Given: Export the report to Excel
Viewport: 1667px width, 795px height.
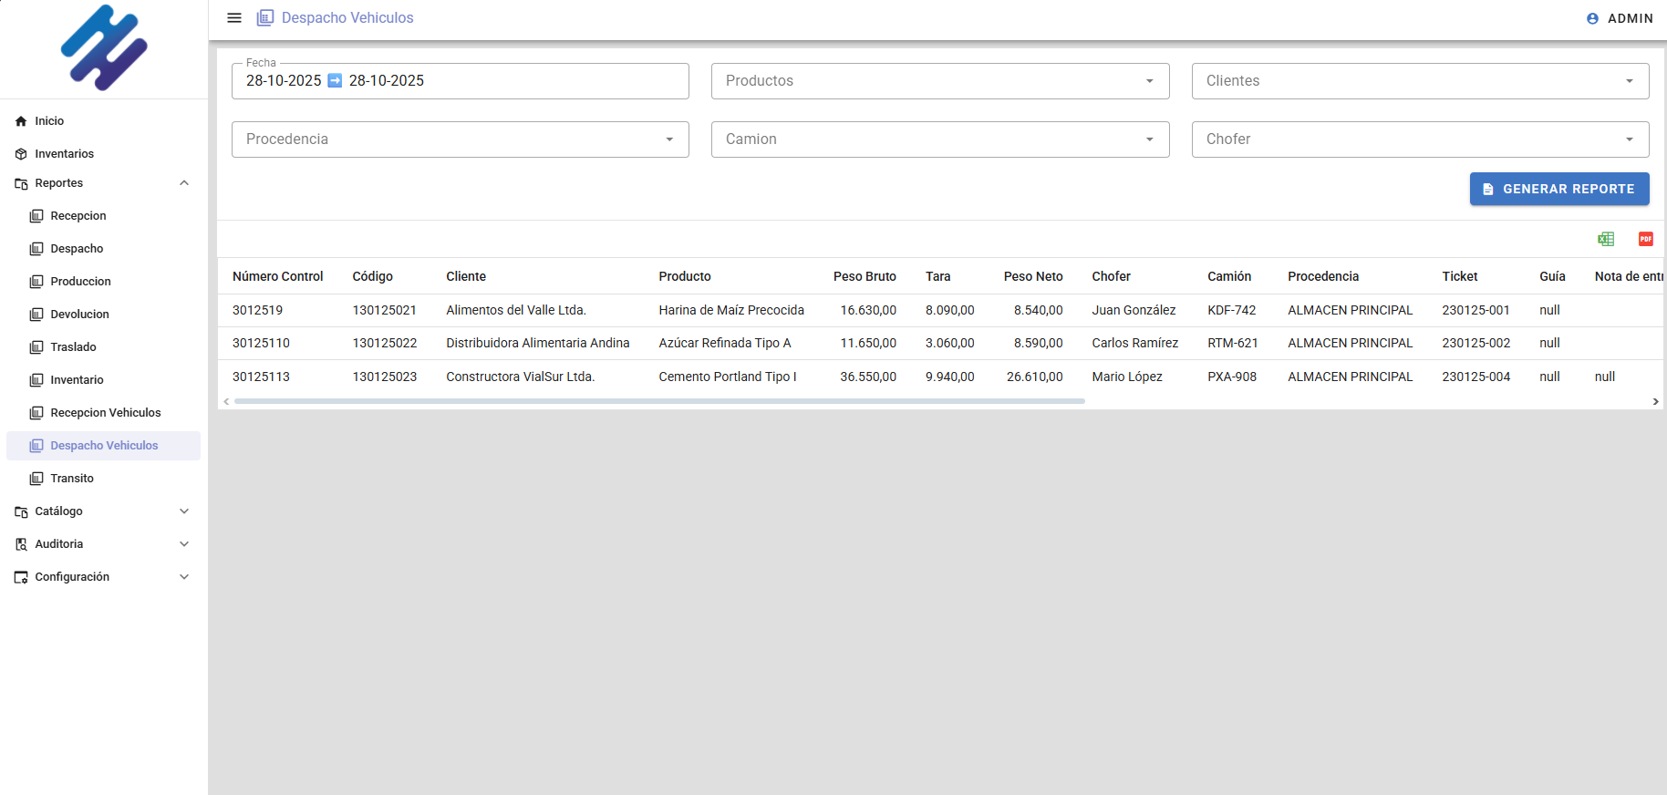Looking at the screenshot, I should [1606, 239].
